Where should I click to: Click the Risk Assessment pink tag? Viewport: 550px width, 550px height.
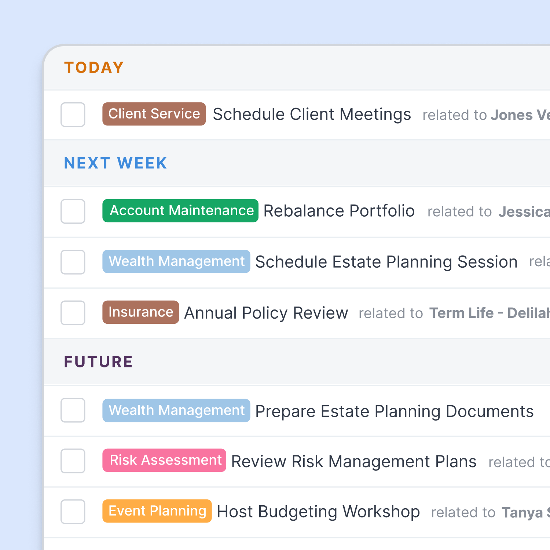pos(164,460)
